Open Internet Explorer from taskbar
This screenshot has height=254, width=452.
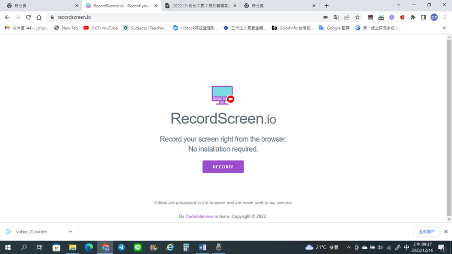pos(170,247)
